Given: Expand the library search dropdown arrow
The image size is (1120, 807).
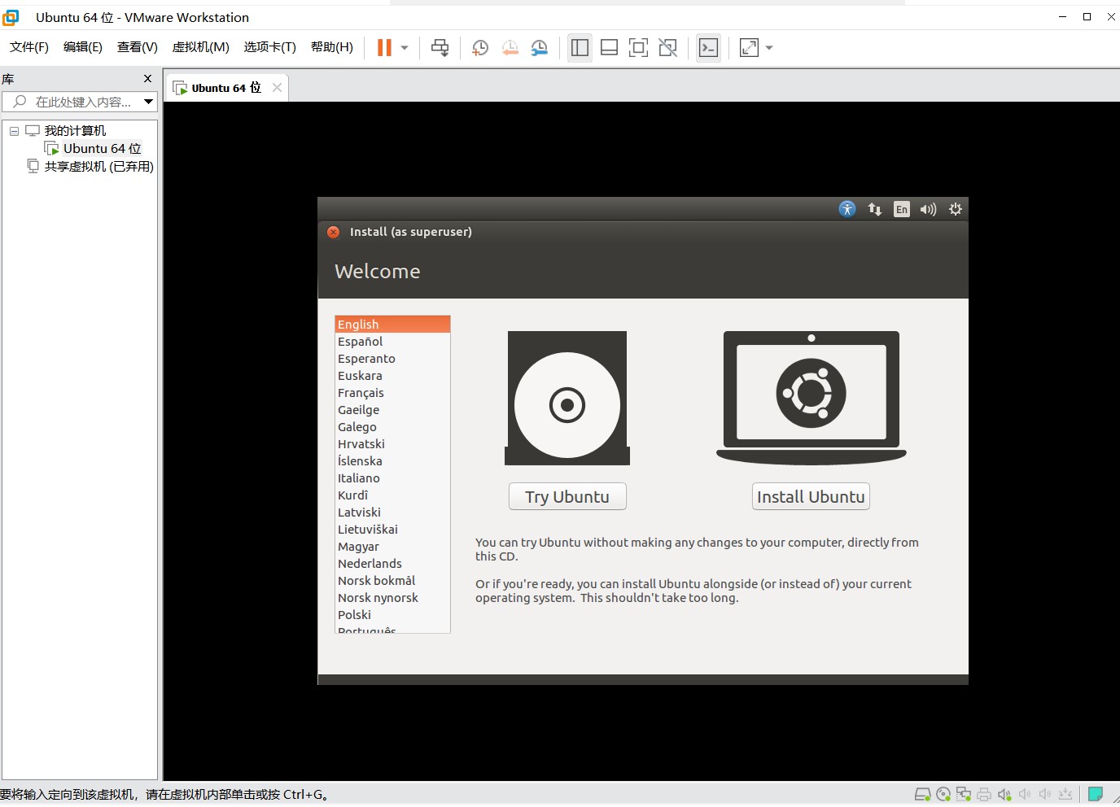Looking at the screenshot, I should (x=148, y=102).
